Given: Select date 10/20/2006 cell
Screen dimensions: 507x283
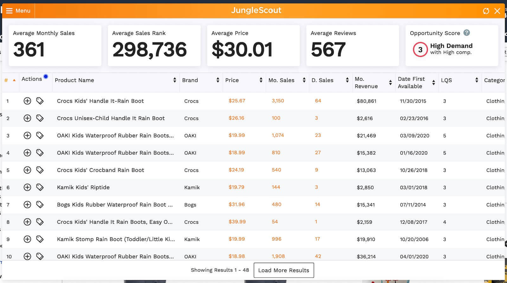Looking at the screenshot, I should [x=414, y=239].
